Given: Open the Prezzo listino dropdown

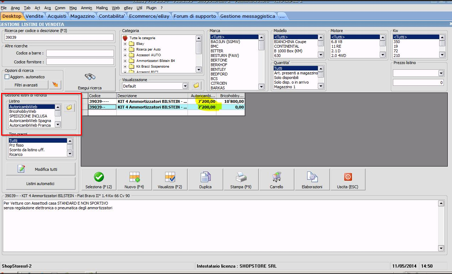Looking at the screenshot, I should (x=441, y=73).
